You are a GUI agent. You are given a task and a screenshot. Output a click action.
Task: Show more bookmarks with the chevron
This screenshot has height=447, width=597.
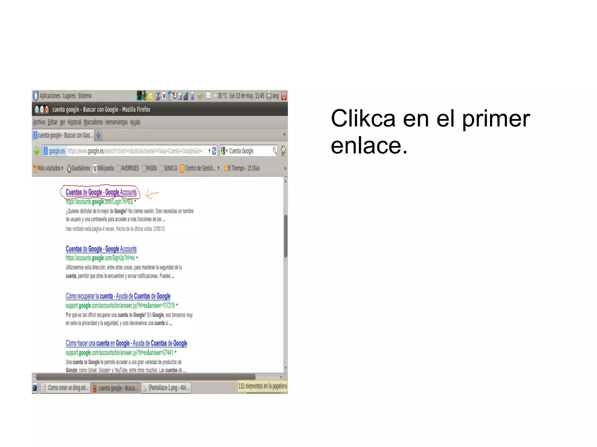click(x=285, y=168)
